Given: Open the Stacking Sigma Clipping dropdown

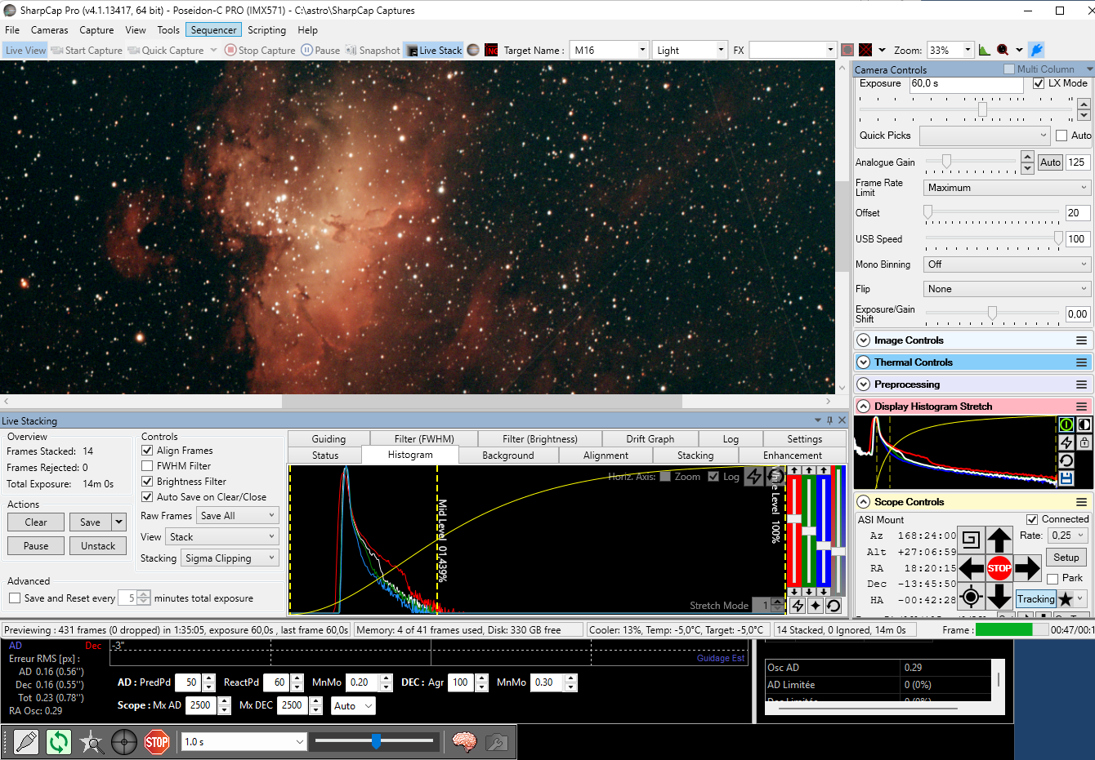Looking at the screenshot, I should point(230,558).
